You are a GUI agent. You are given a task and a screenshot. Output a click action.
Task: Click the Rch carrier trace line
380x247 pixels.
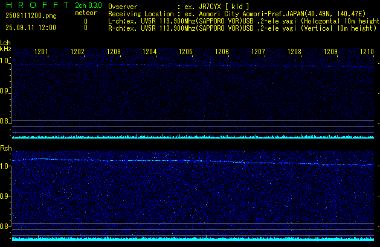193,161
